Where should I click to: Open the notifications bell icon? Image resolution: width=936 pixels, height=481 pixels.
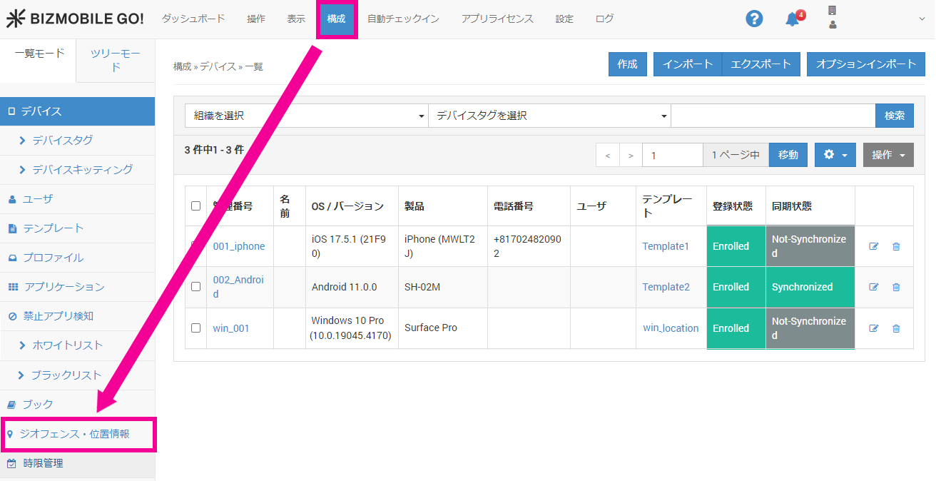coord(792,19)
